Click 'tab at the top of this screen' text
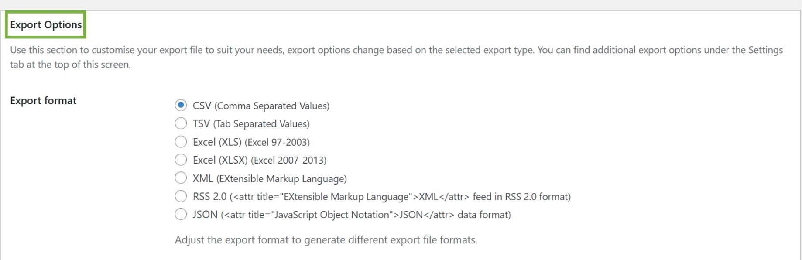 point(70,65)
